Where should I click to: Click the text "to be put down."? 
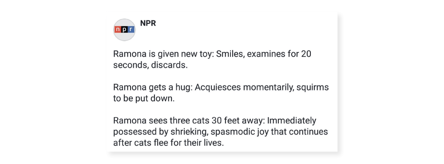coord(143,98)
